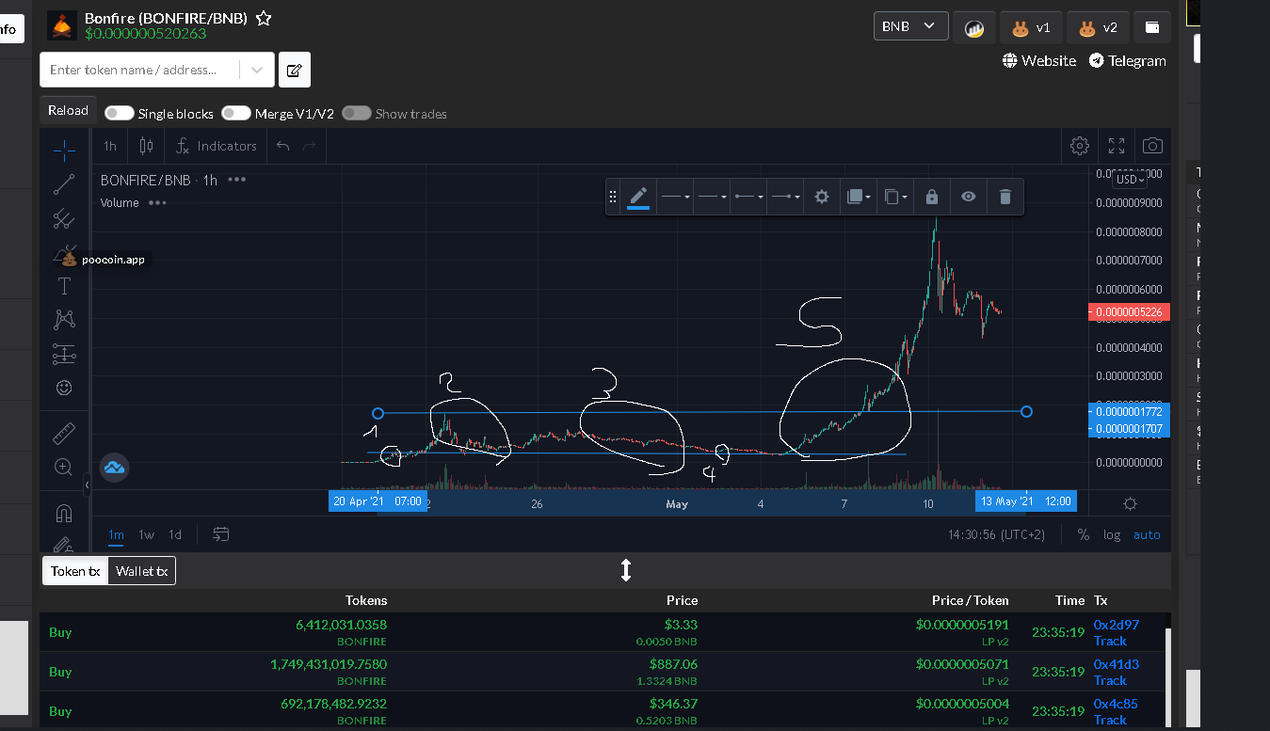Viewport: 1270px width, 731px height.
Task: Click the cloud chart logo button
Action: pyautogui.click(x=114, y=468)
